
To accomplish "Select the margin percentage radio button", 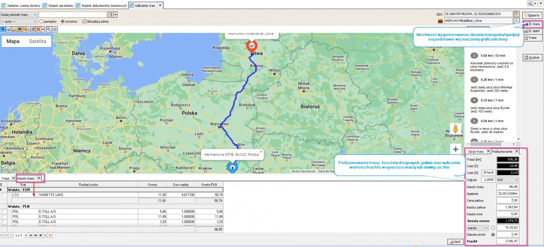I will point(493,228).
